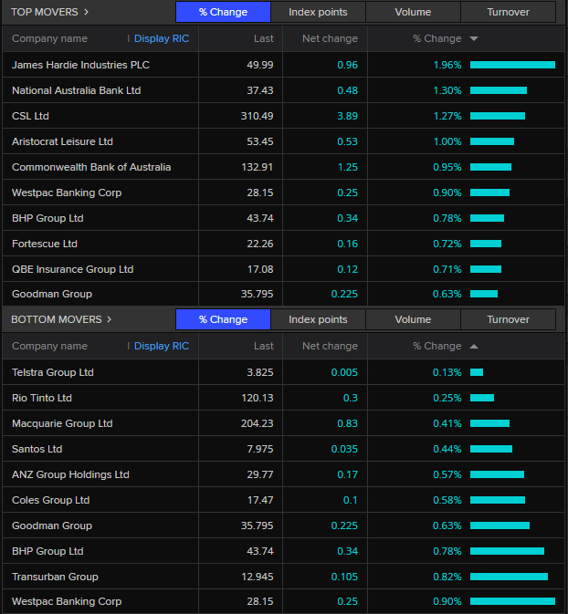This screenshot has height=614, width=568.
Task: Open Macquarie Group Ltd row
Action: [283, 423]
